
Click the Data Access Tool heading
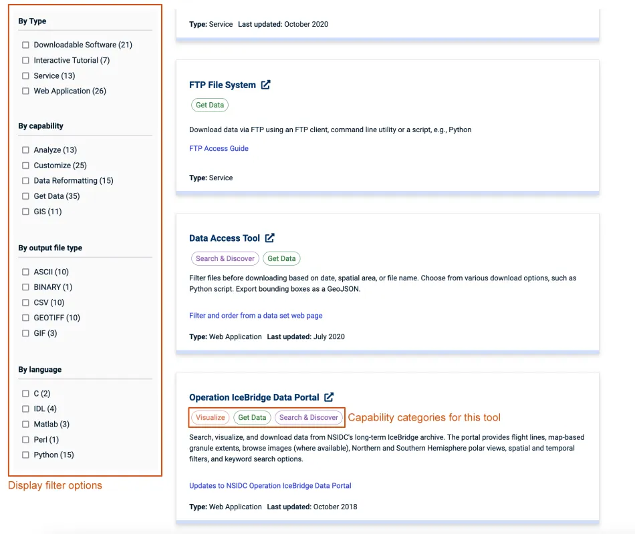pyautogui.click(x=225, y=238)
